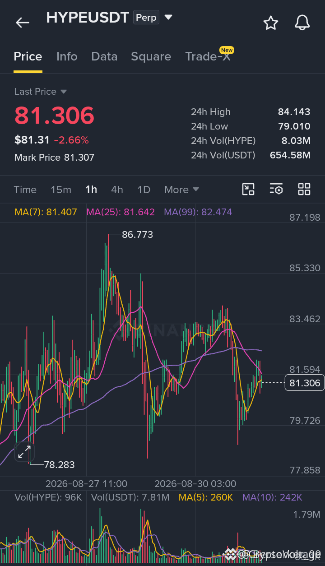The width and height of the screenshot is (325, 566).
Task: Tap the 77.858 price axis label
Action: click(x=305, y=470)
